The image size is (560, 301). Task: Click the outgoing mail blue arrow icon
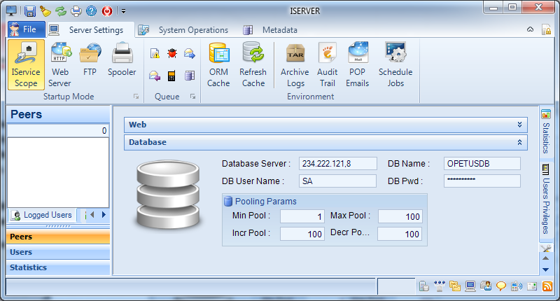click(x=190, y=54)
